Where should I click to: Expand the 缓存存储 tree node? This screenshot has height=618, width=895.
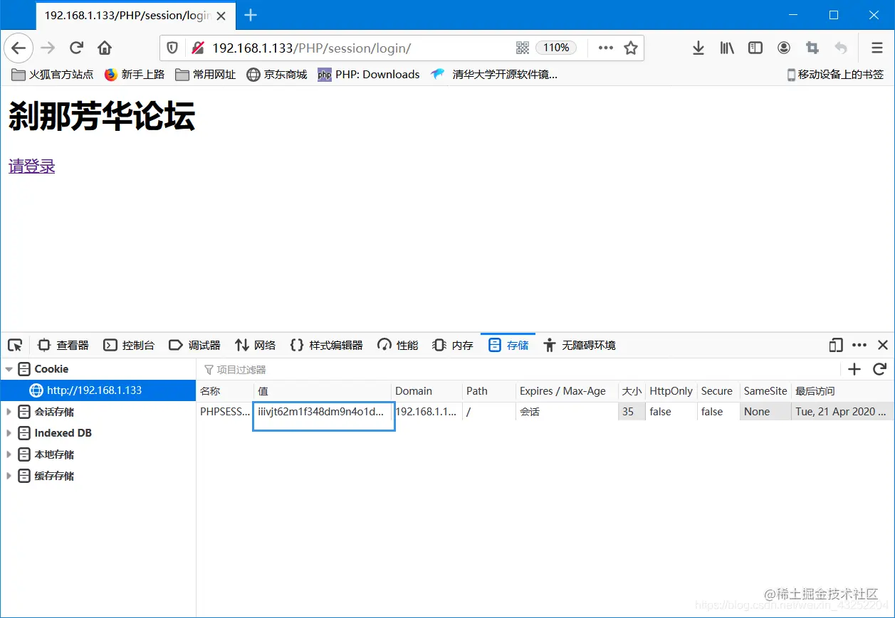click(x=9, y=476)
